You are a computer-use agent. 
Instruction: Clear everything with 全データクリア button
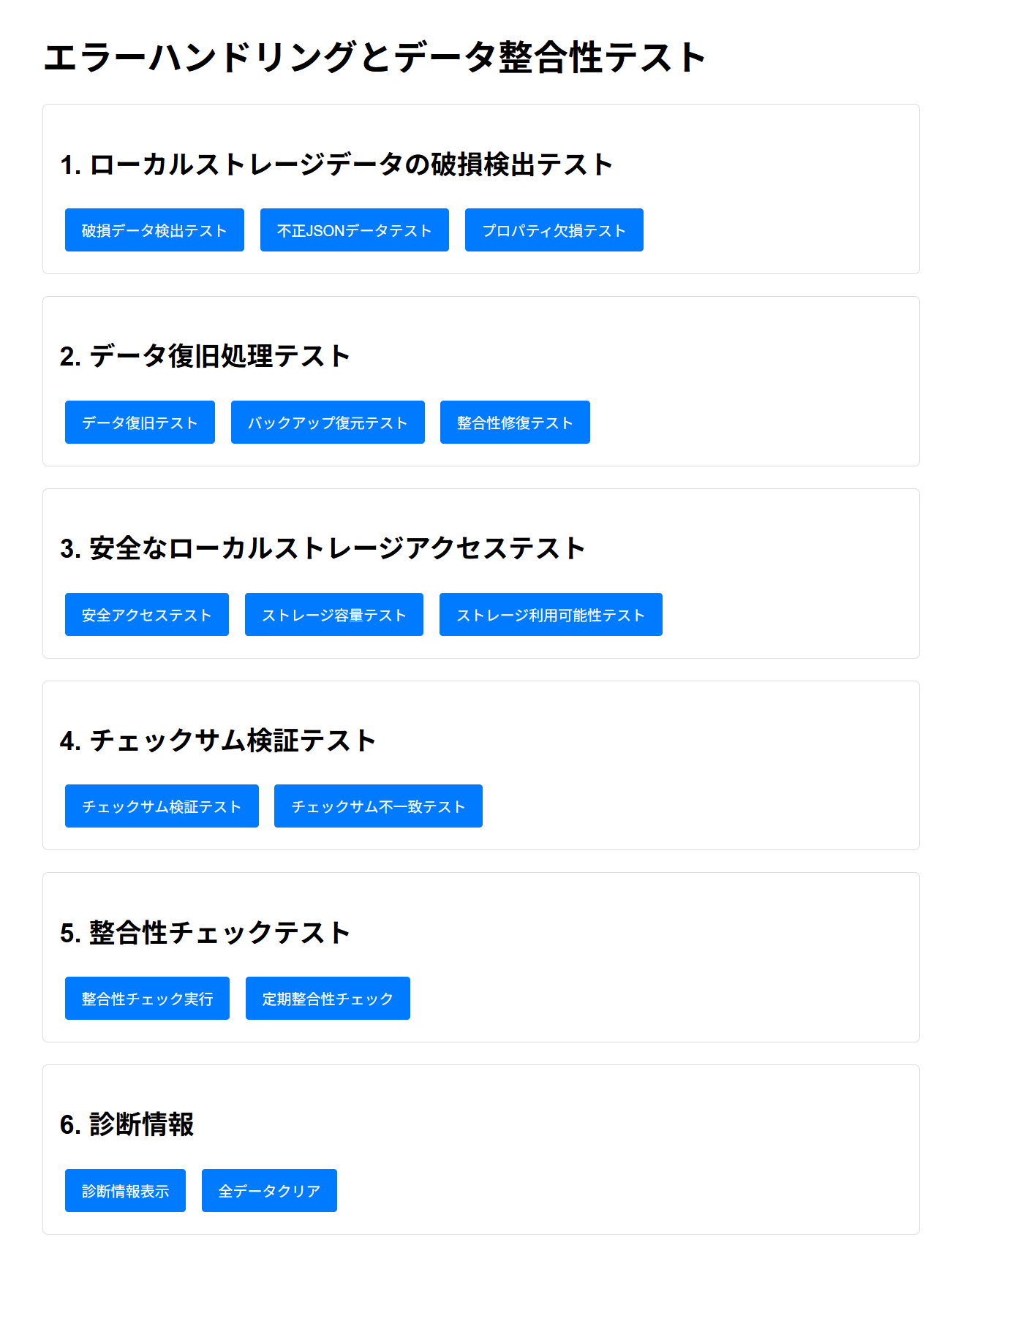coord(269,1191)
